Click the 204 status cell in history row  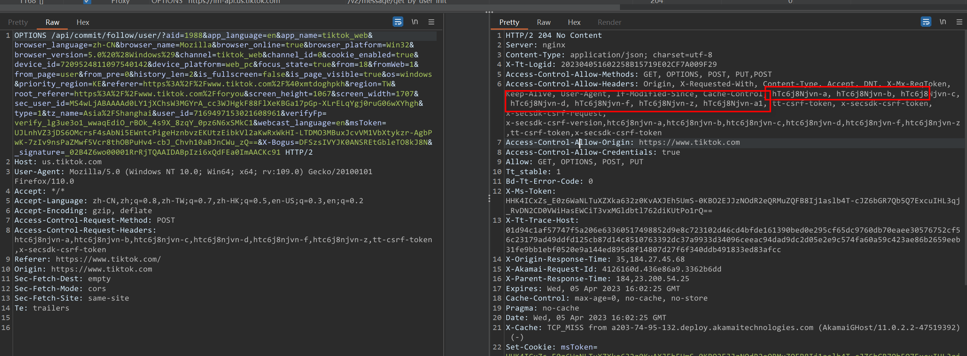657,2
